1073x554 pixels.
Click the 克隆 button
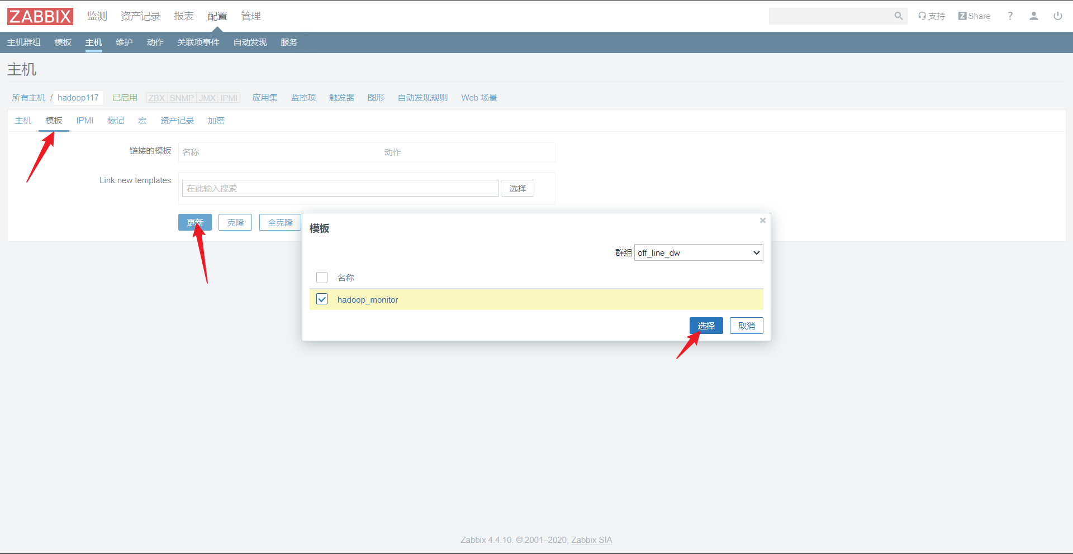point(235,222)
